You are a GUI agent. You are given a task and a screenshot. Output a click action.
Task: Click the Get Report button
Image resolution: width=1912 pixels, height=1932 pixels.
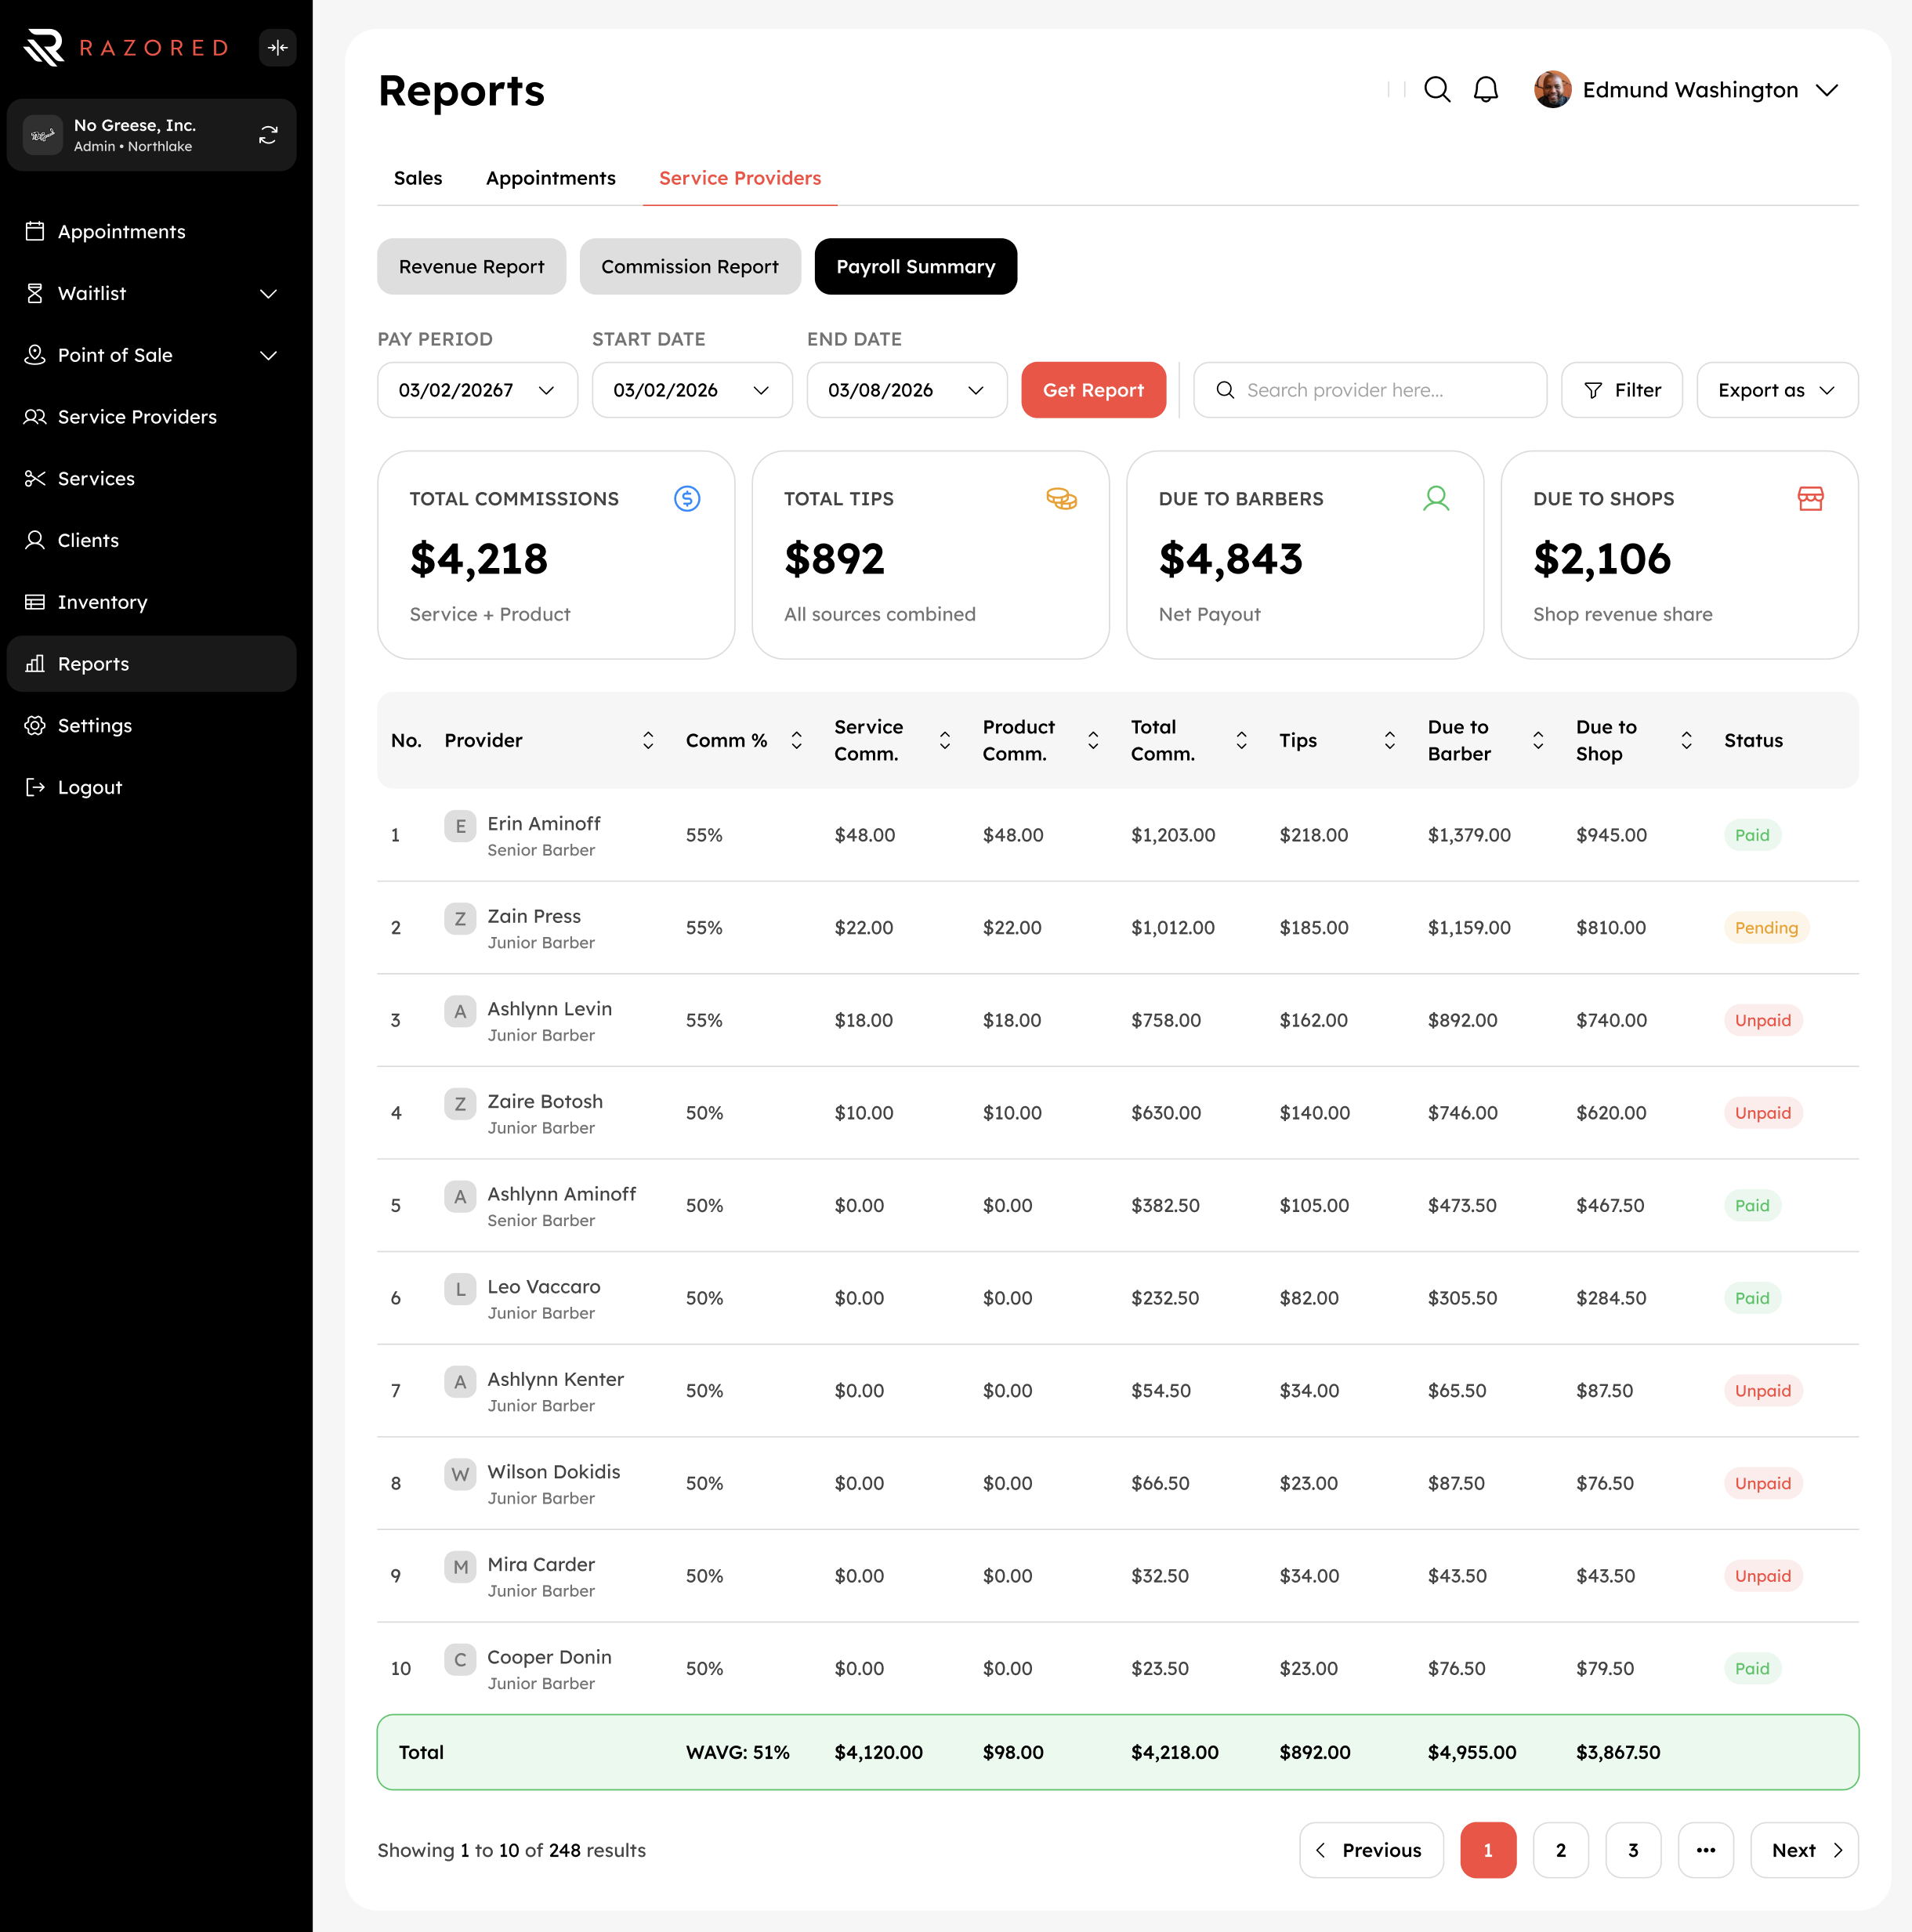pyautogui.click(x=1093, y=390)
